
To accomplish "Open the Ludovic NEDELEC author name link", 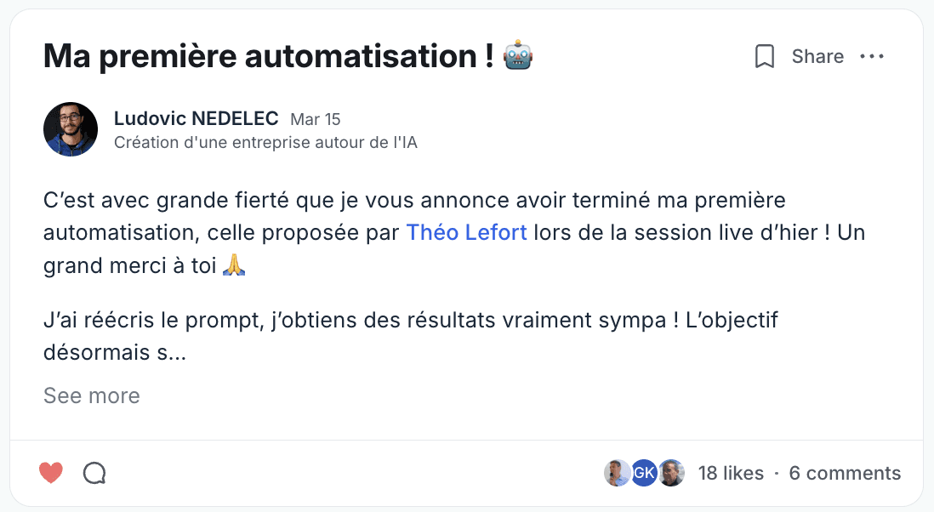I will pyautogui.click(x=196, y=118).
